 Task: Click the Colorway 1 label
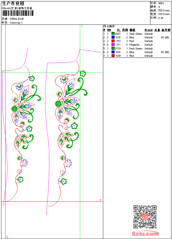(16, 23)
